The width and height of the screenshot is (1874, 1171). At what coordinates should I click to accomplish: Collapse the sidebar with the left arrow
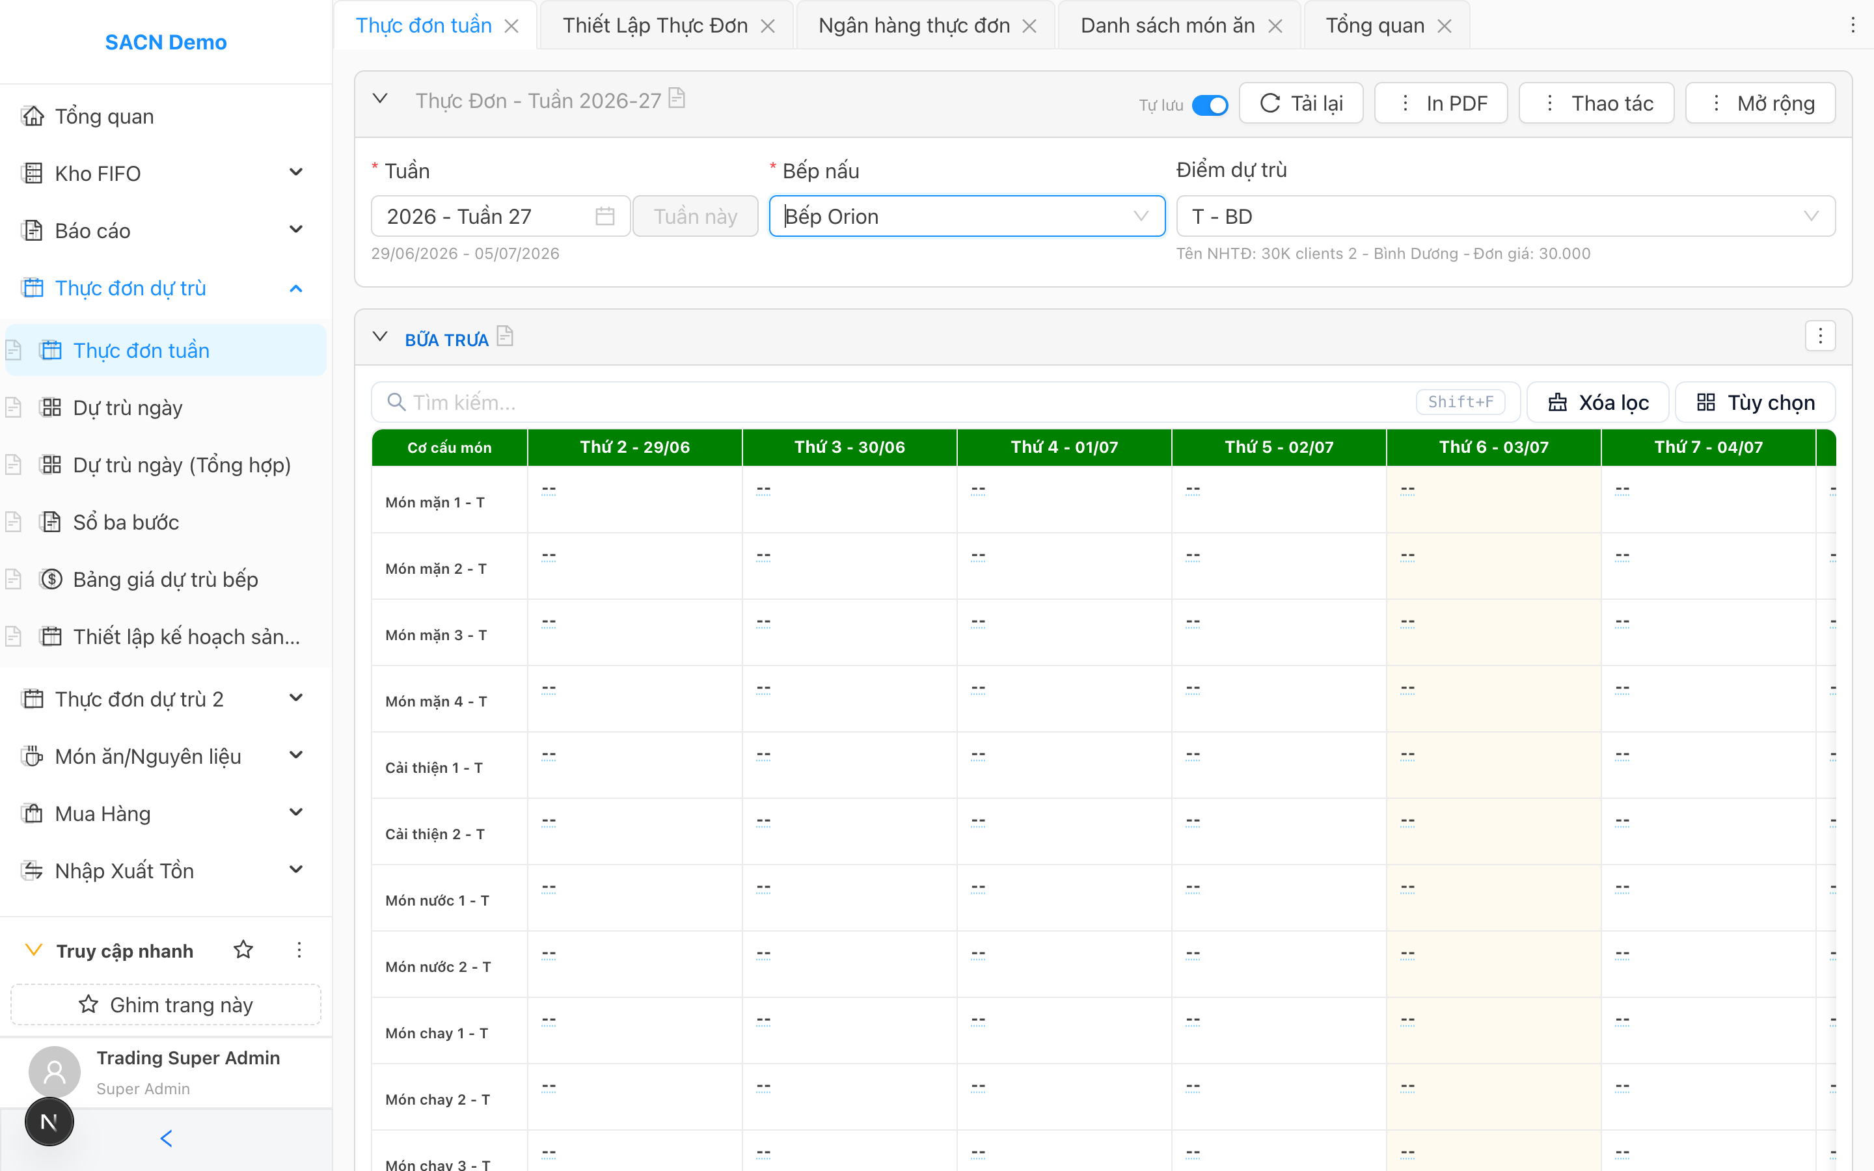click(x=166, y=1138)
